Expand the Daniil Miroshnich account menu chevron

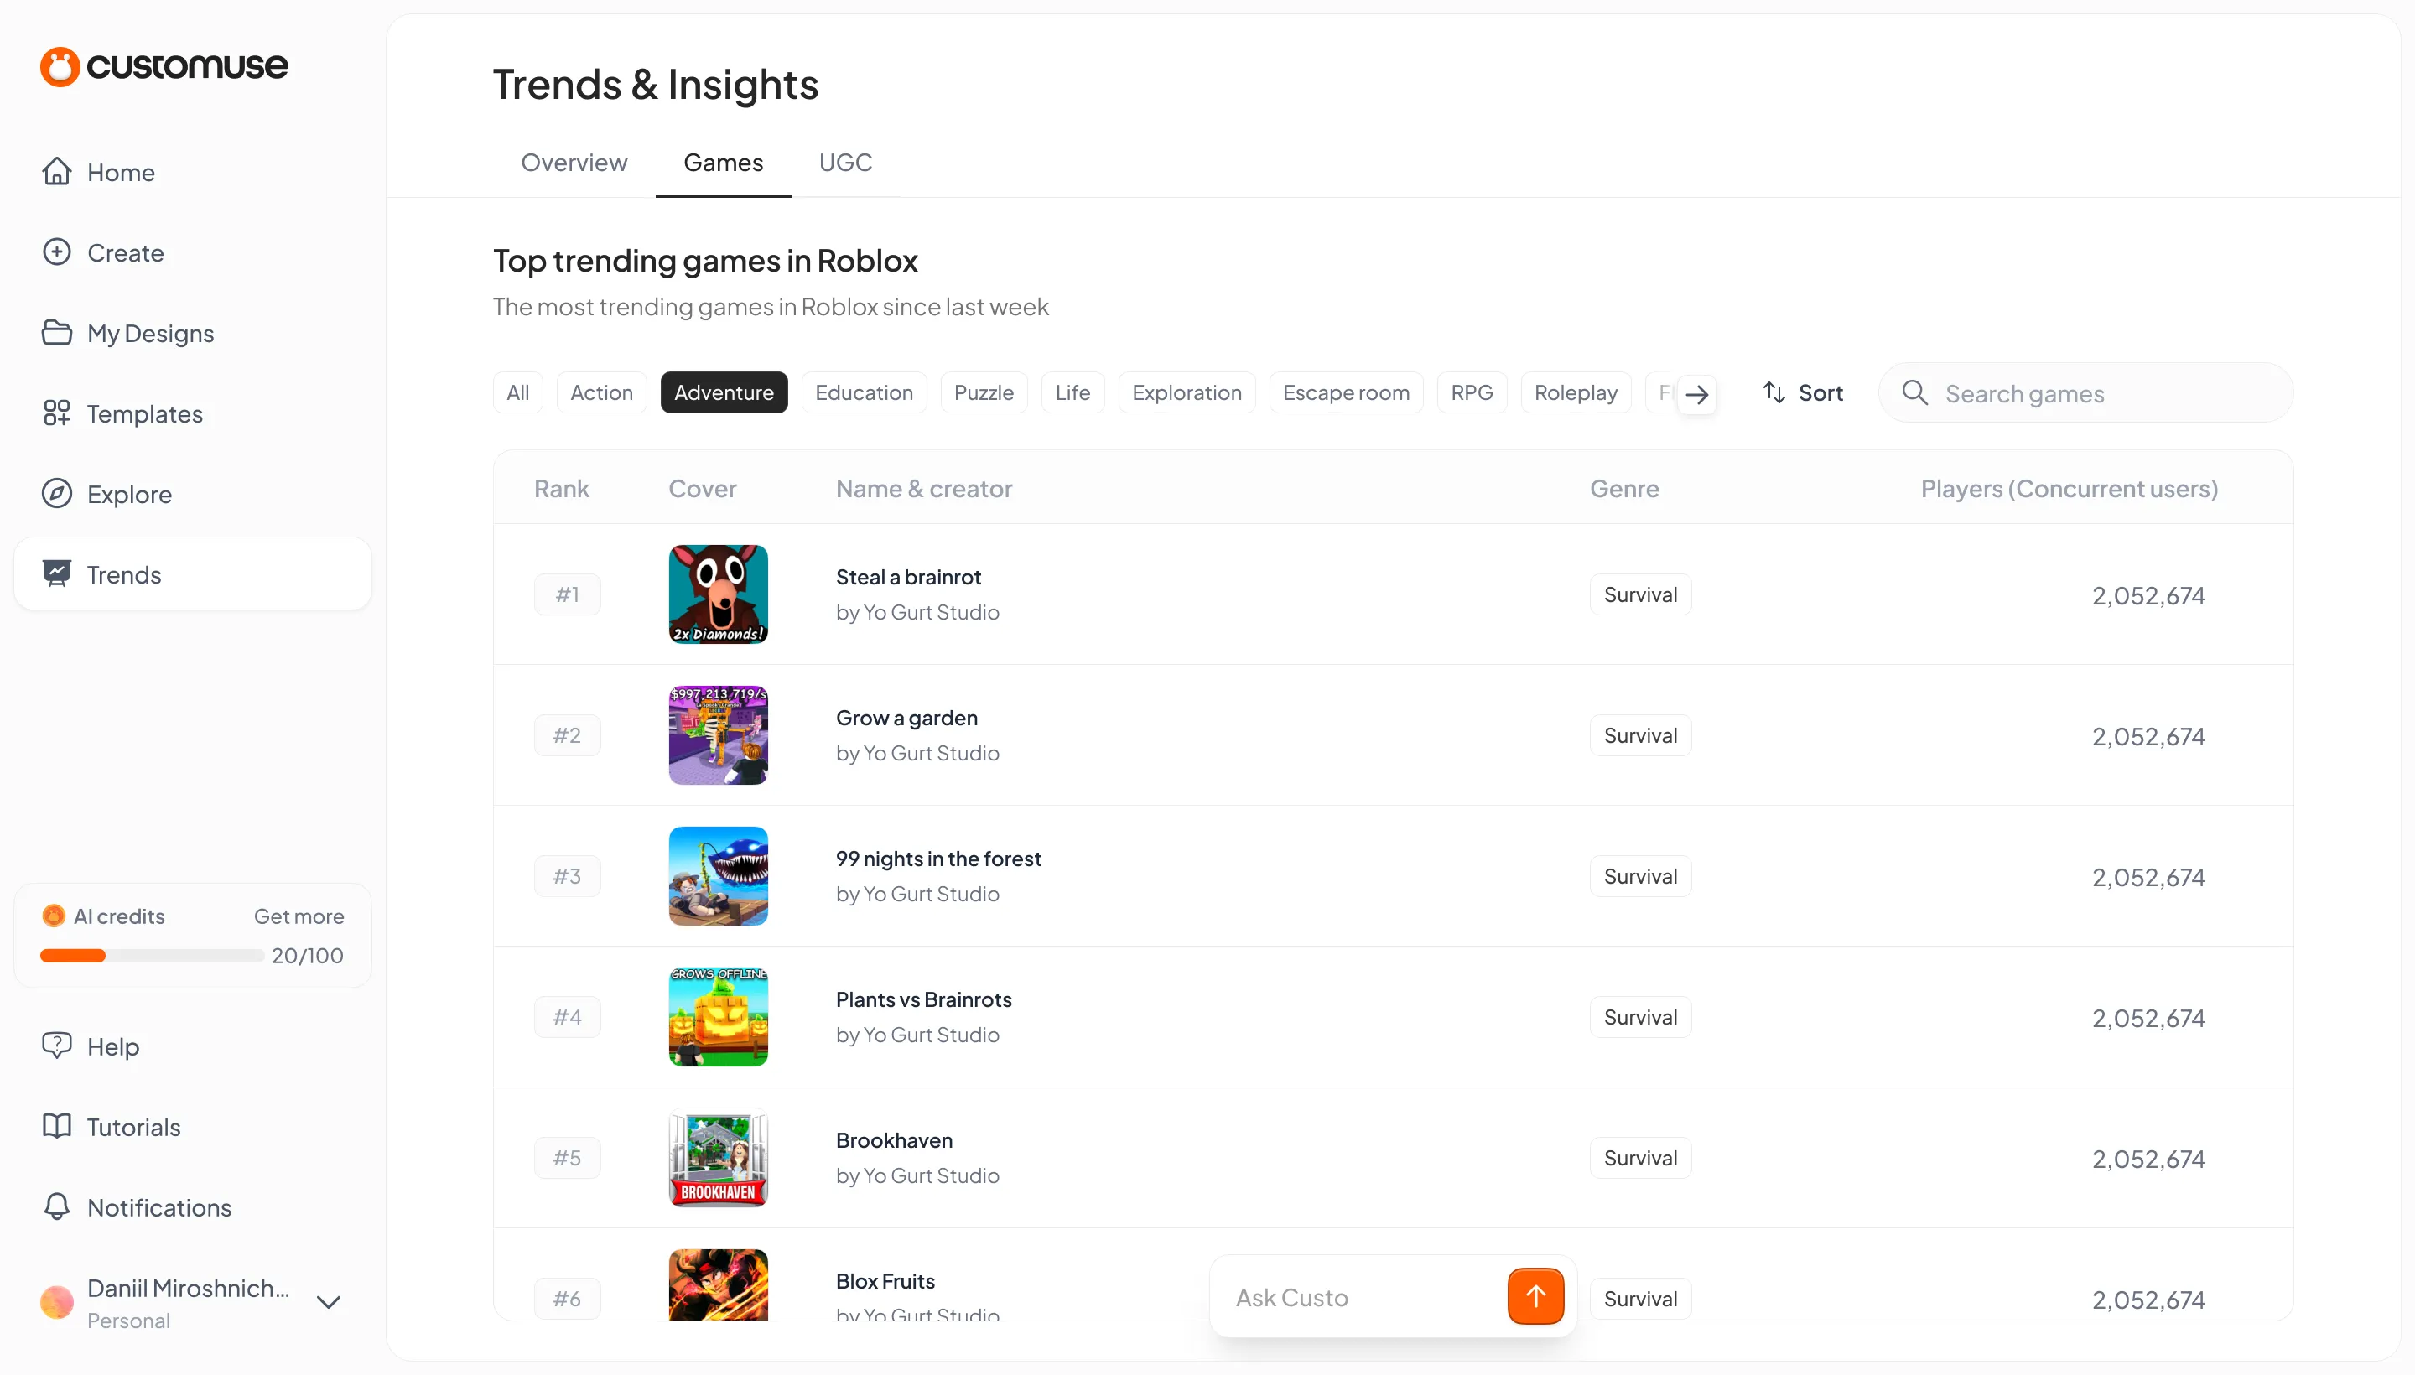click(x=328, y=1302)
